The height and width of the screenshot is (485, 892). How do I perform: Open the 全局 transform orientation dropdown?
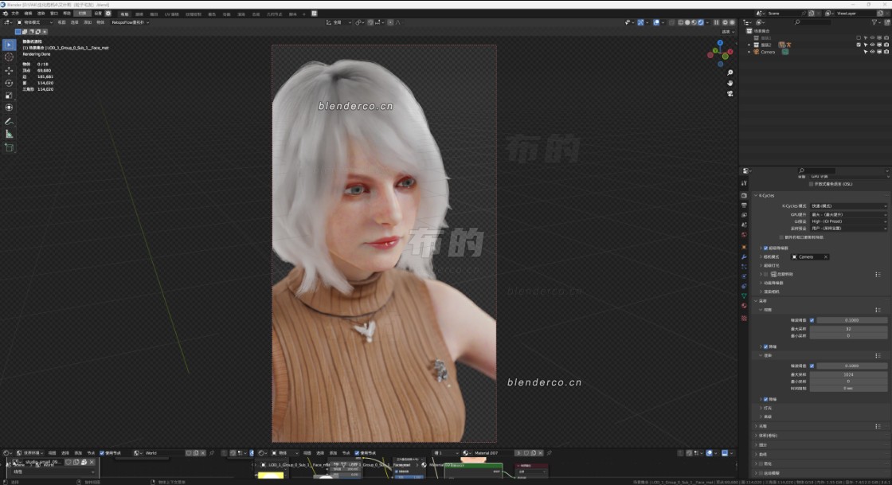pos(338,23)
